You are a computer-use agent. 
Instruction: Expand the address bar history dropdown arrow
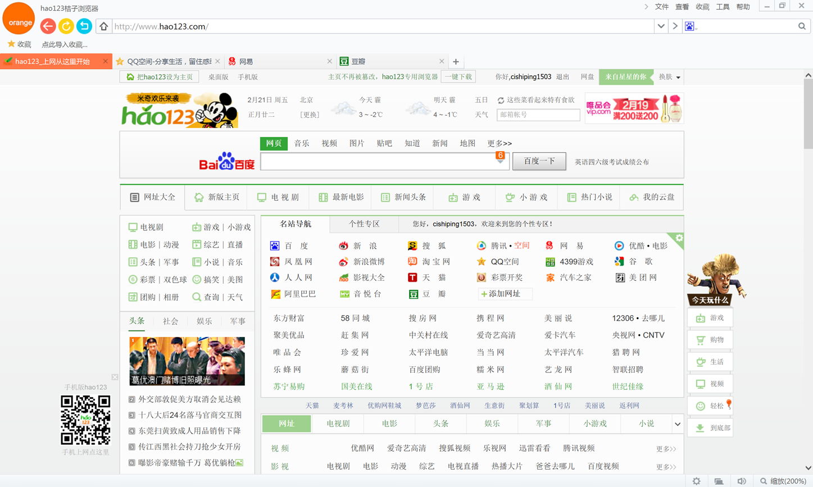coord(661,26)
